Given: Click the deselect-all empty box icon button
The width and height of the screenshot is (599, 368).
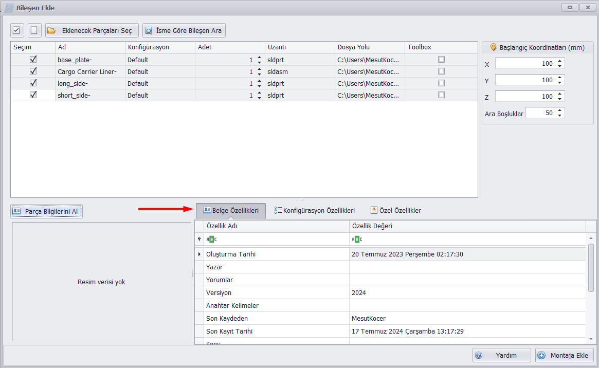Looking at the screenshot, I should pos(34,30).
